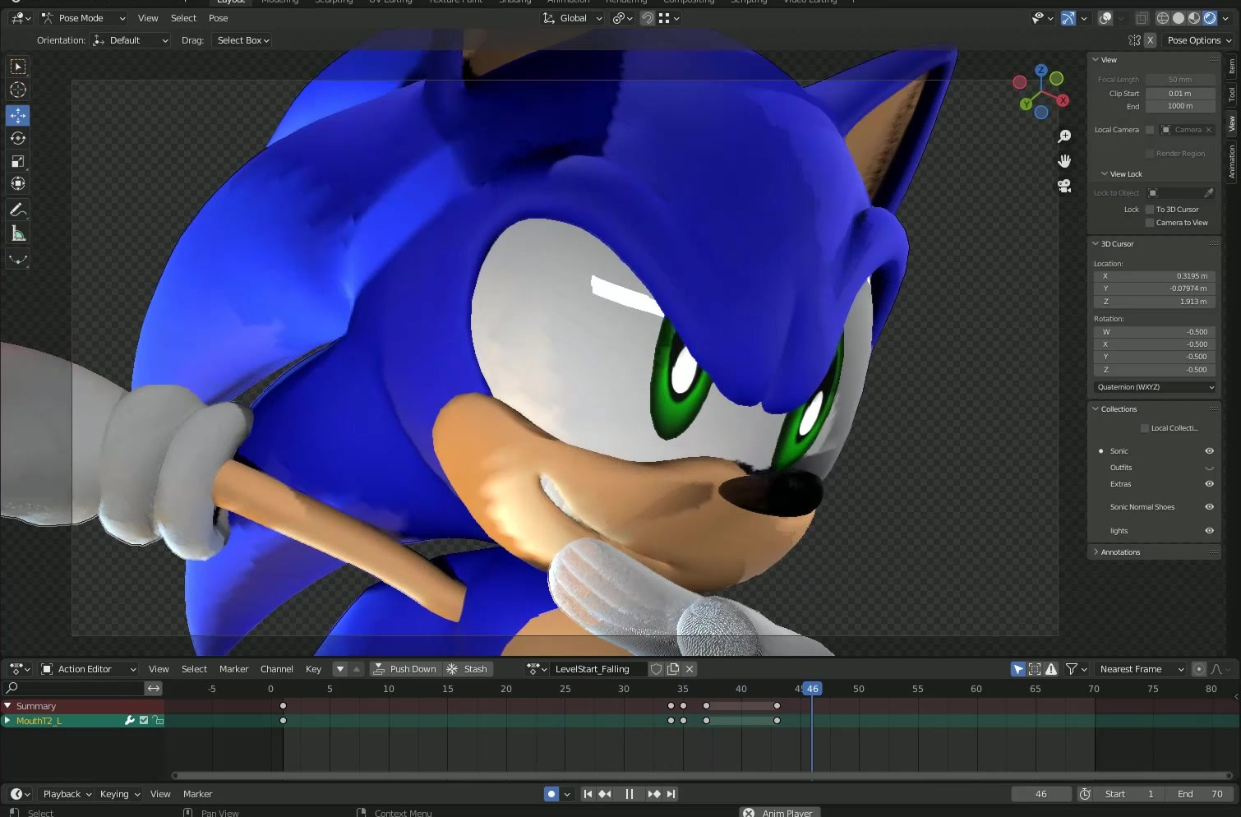Click the Stash action button
The height and width of the screenshot is (817, 1241).
click(x=468, y=669)
